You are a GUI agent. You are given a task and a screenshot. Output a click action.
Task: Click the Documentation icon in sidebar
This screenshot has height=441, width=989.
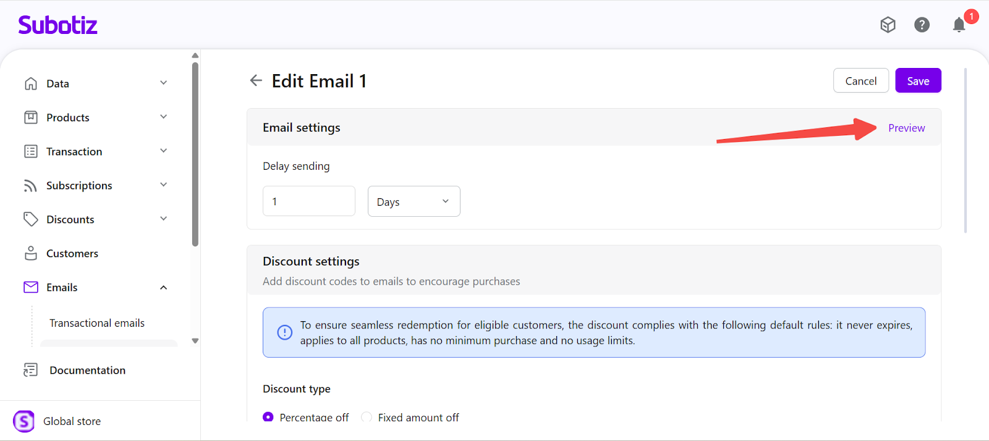(30, 370)
